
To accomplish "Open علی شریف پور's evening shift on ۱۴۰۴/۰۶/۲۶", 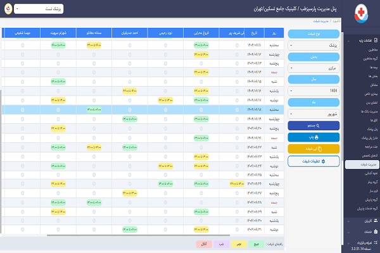I will [x=237, y=184].
